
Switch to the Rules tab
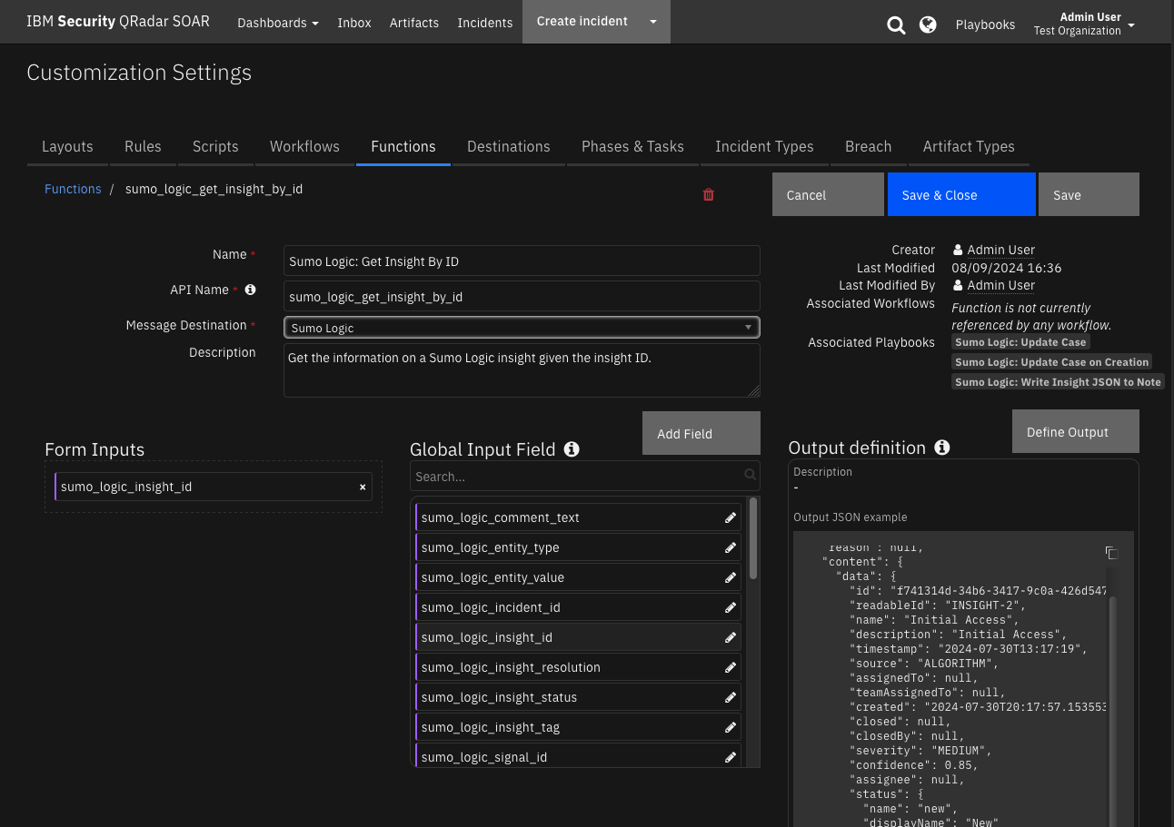(x=143, y=146)
